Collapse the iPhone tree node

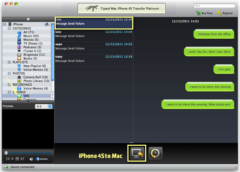(4, 24)
